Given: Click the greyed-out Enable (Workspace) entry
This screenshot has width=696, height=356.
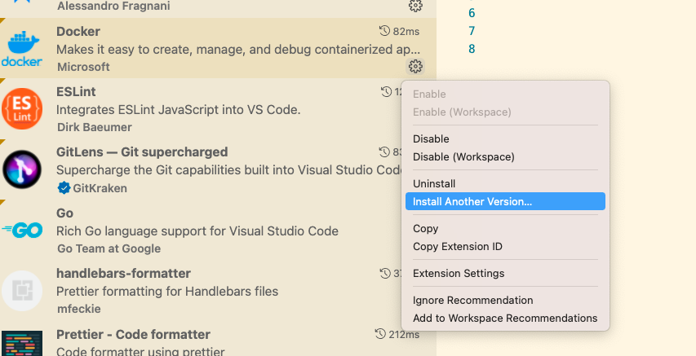Looking at the screenshot, I should pyautogui.click(x=505, y=112).
